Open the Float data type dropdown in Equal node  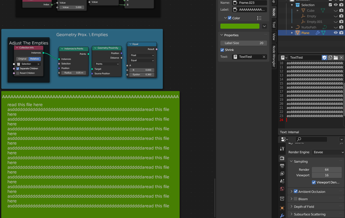pos(142,55)
